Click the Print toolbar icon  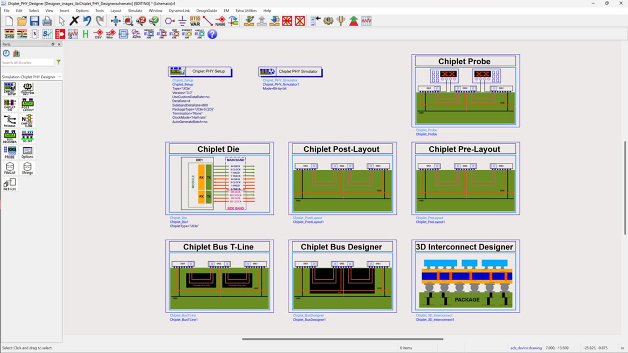pyautogui.click(x=47, y=21)
